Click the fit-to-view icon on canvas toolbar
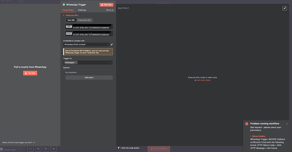The height and width of the screenshot is (152, 292). pyautogui.click(x=30, y=149)
